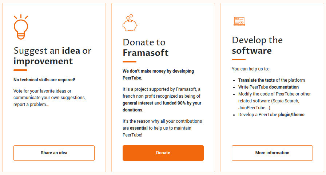Open the More information button

272,153
